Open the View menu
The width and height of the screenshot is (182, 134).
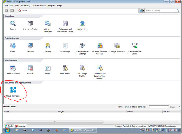point(17,6)
